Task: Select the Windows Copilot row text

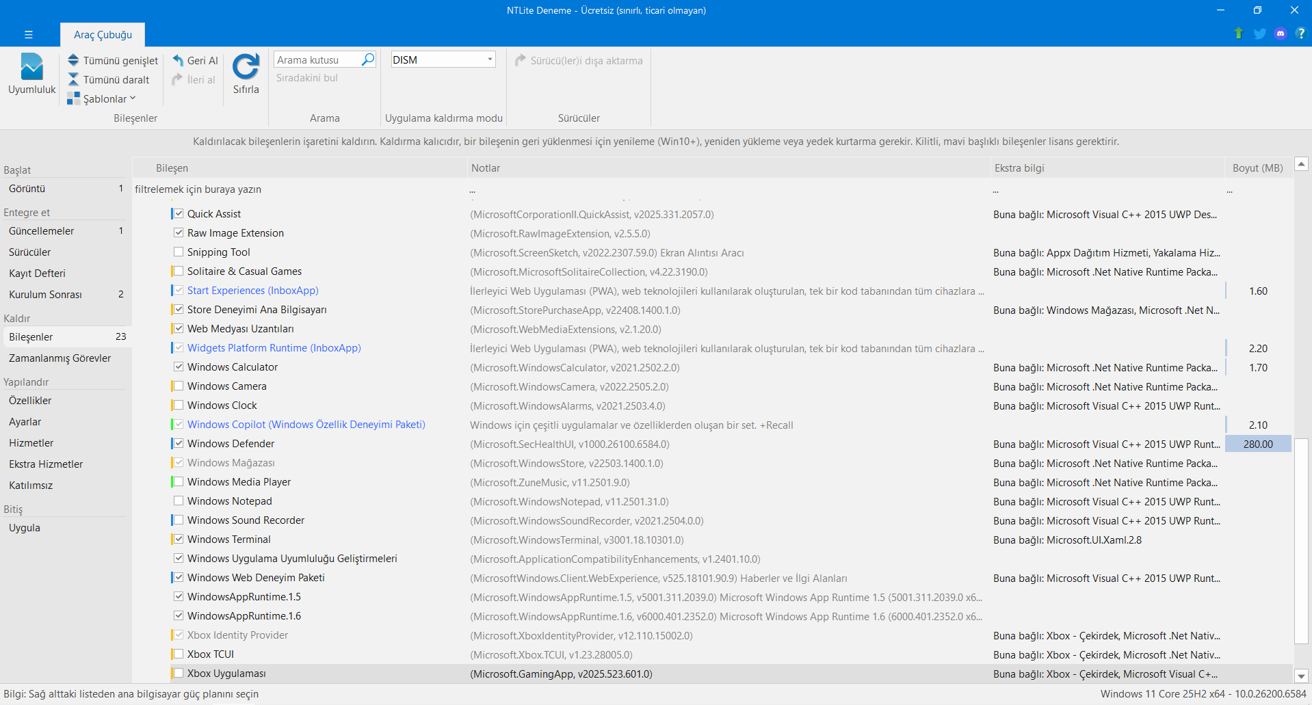Action: click(x=306, y=424)
